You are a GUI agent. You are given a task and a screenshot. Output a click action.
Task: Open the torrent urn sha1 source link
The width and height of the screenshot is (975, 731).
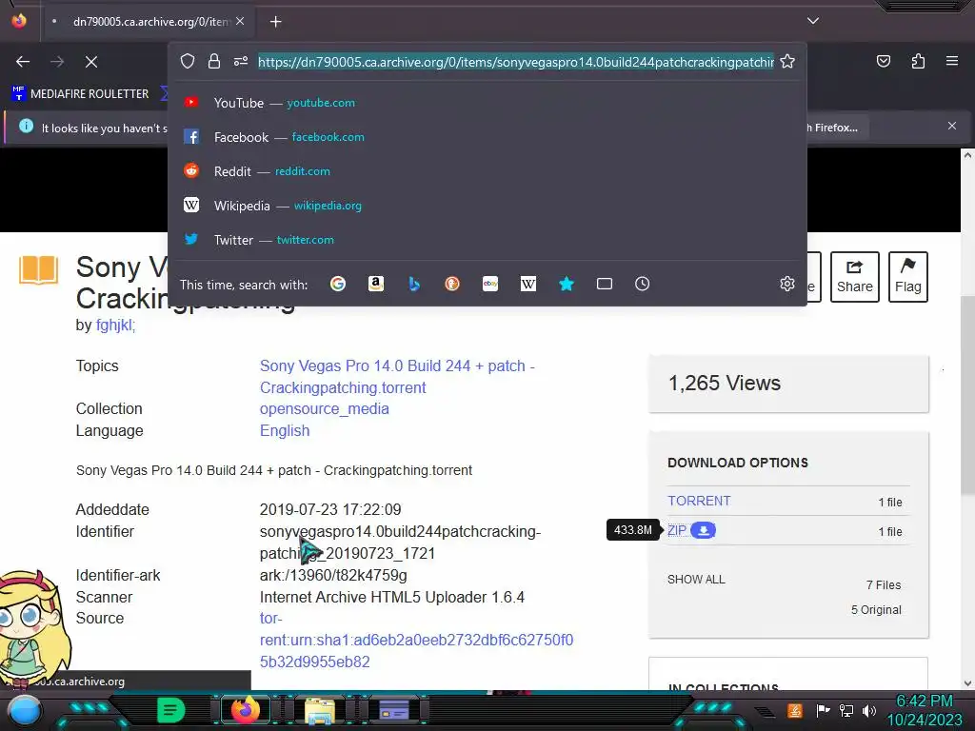pyautogui.click(x=416, y=641)
